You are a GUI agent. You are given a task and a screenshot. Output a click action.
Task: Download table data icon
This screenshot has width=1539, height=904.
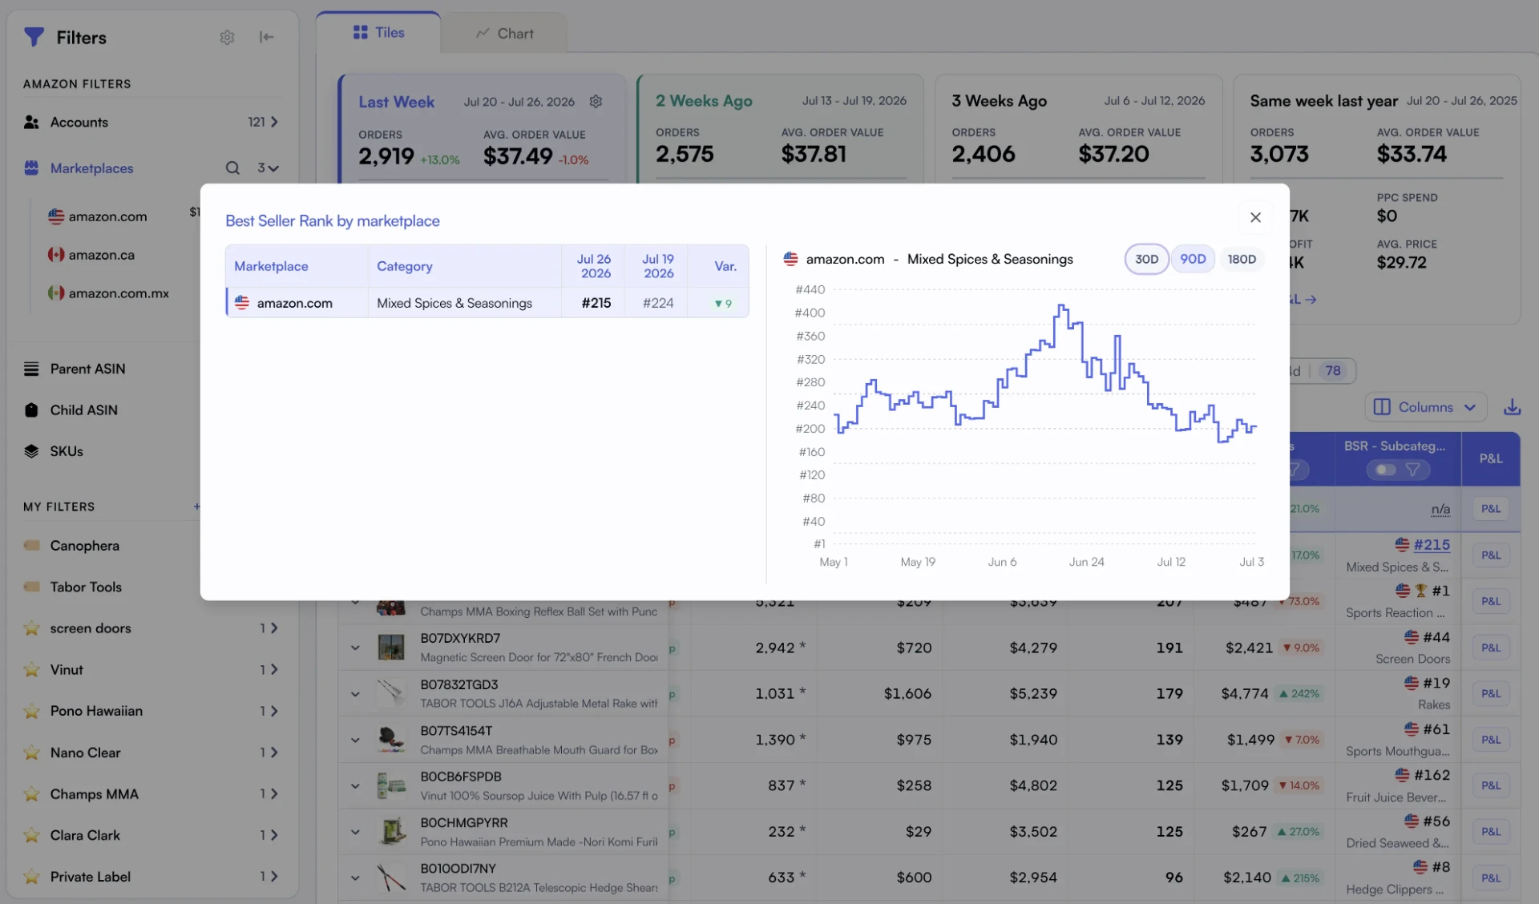click(1512, 407)
